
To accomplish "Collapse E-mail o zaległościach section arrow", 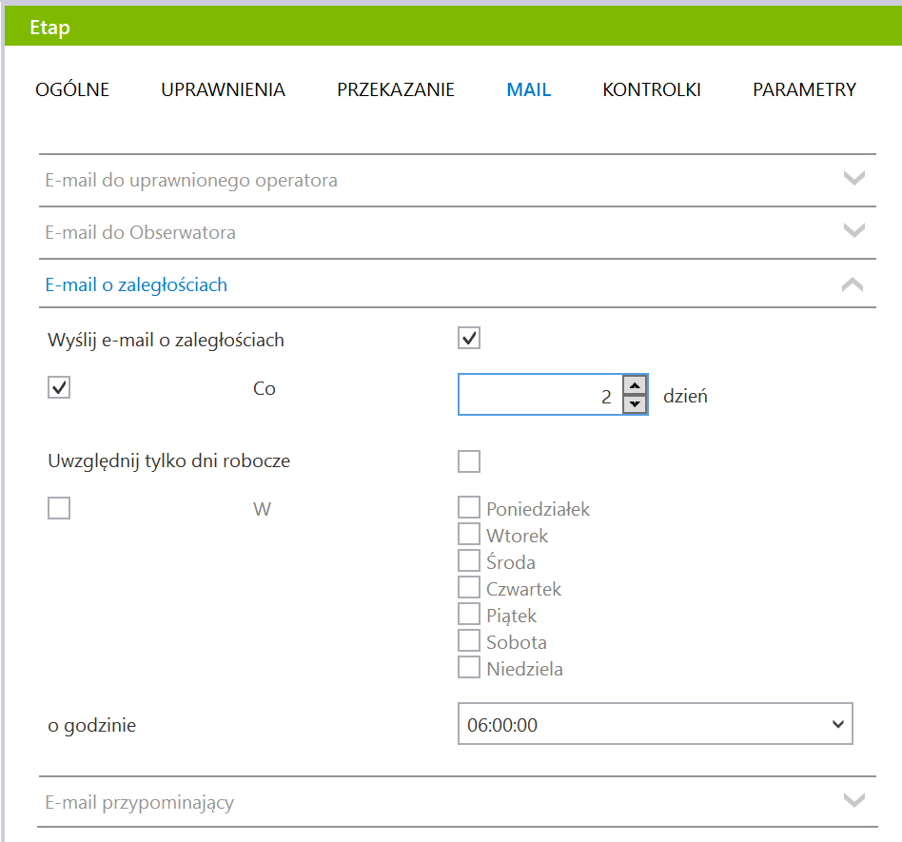I will pyautogui.click(x=853, y=284).
